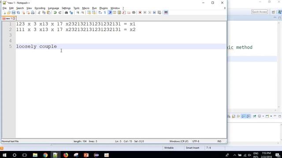
Task: Print the document using the printer icon
Action: click(x=33, y=13)
